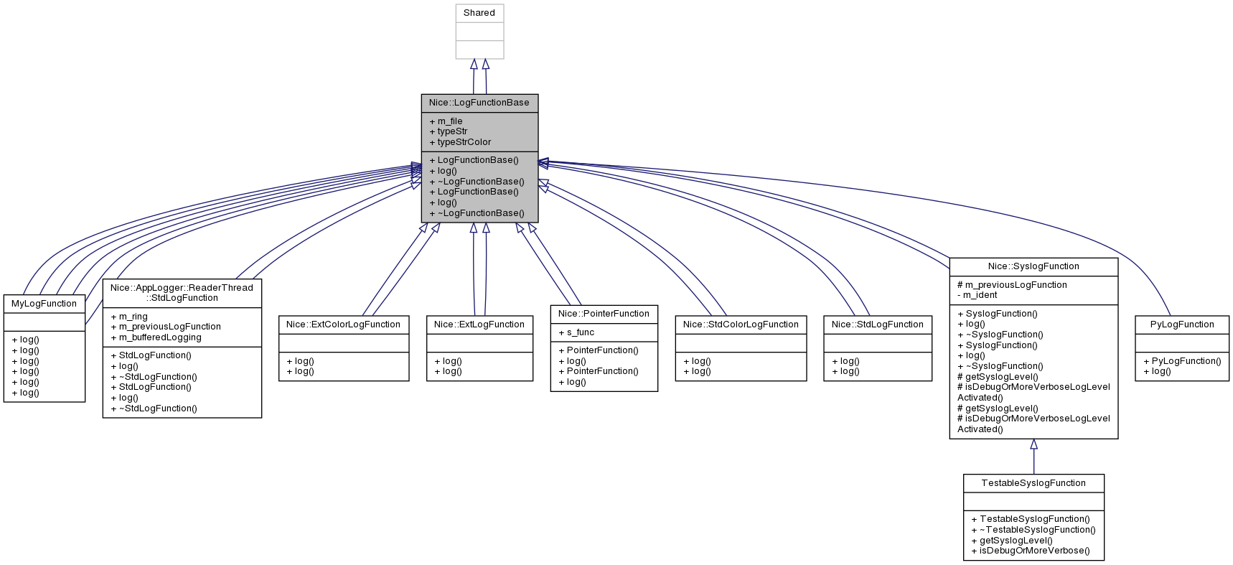Click the '+ ~TestableSyslogFunction()' destructor entry
Viewport: 1233px width, 565px height.
pos(1033,530)
